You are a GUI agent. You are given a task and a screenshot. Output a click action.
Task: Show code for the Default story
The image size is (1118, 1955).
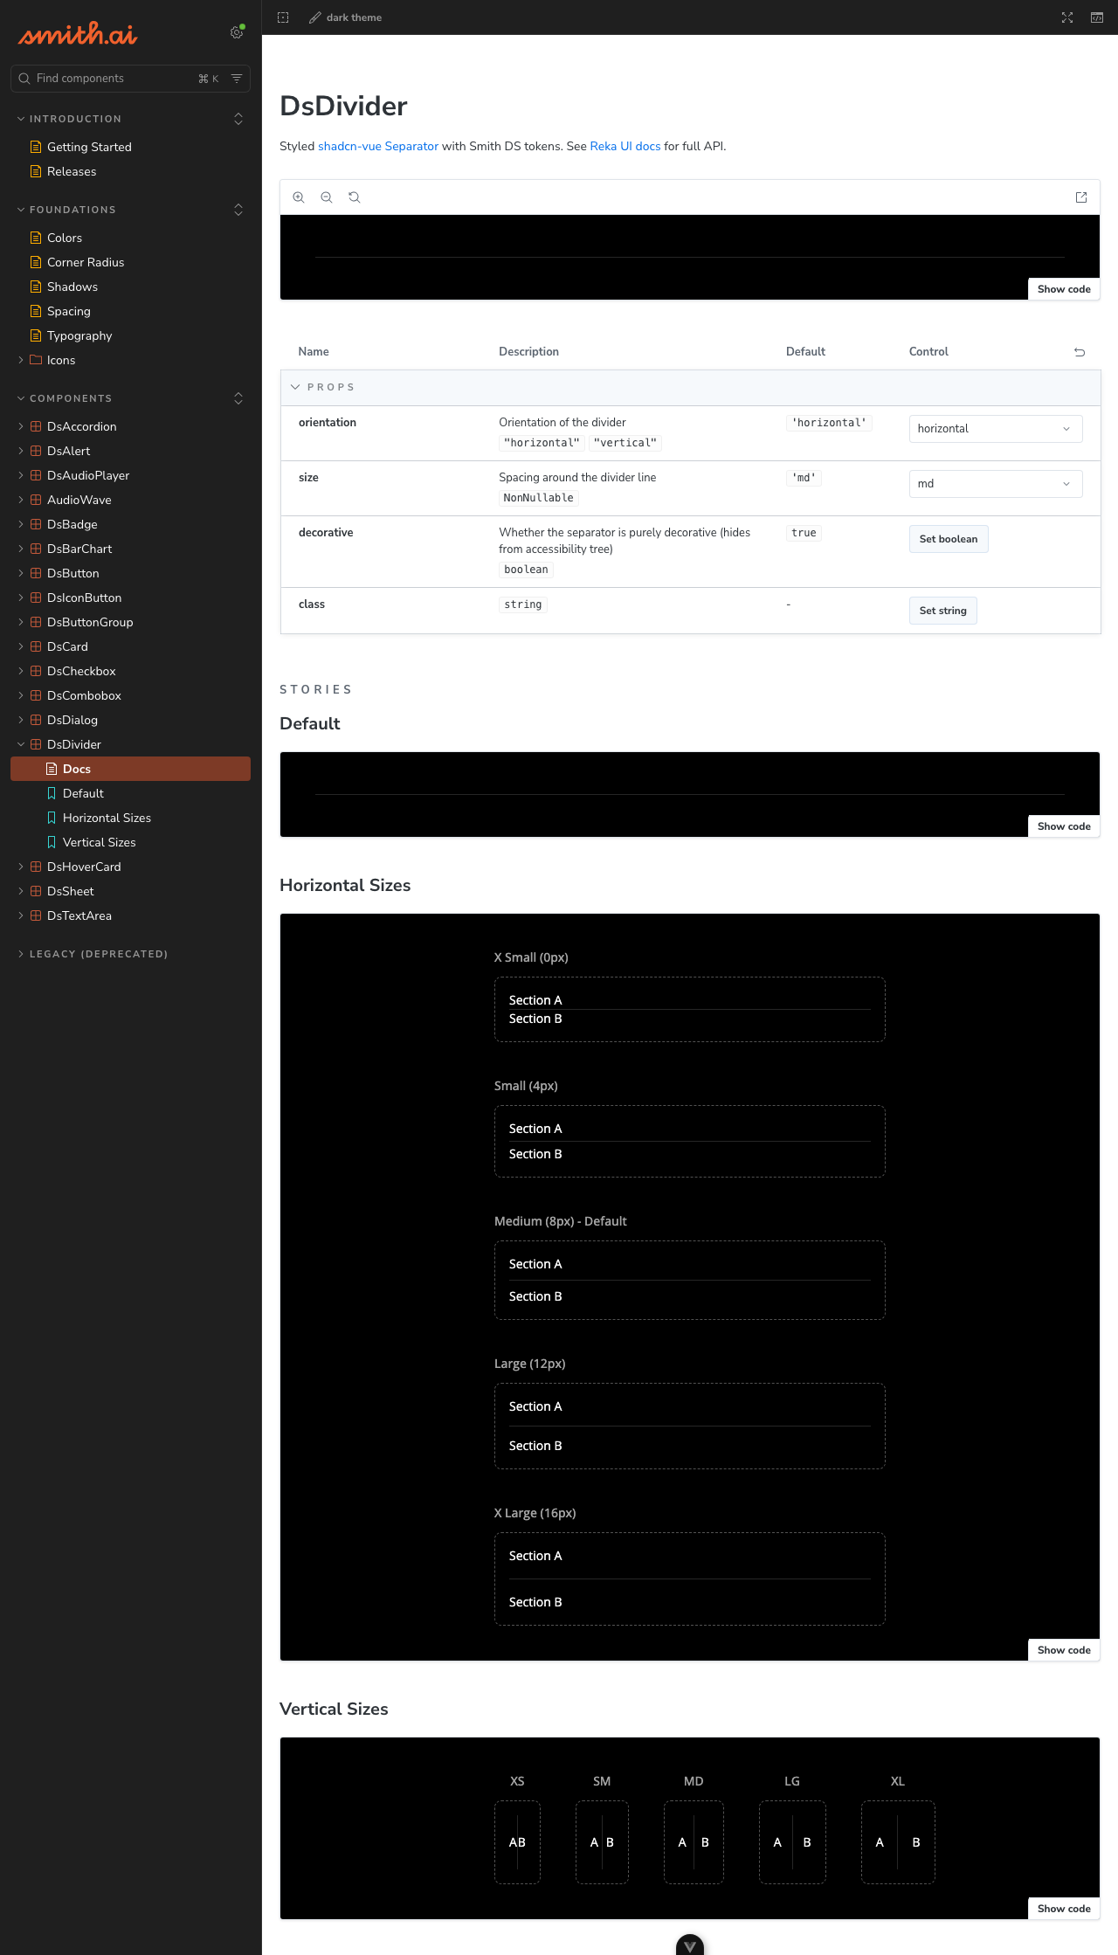click(x=1064, y=826)
